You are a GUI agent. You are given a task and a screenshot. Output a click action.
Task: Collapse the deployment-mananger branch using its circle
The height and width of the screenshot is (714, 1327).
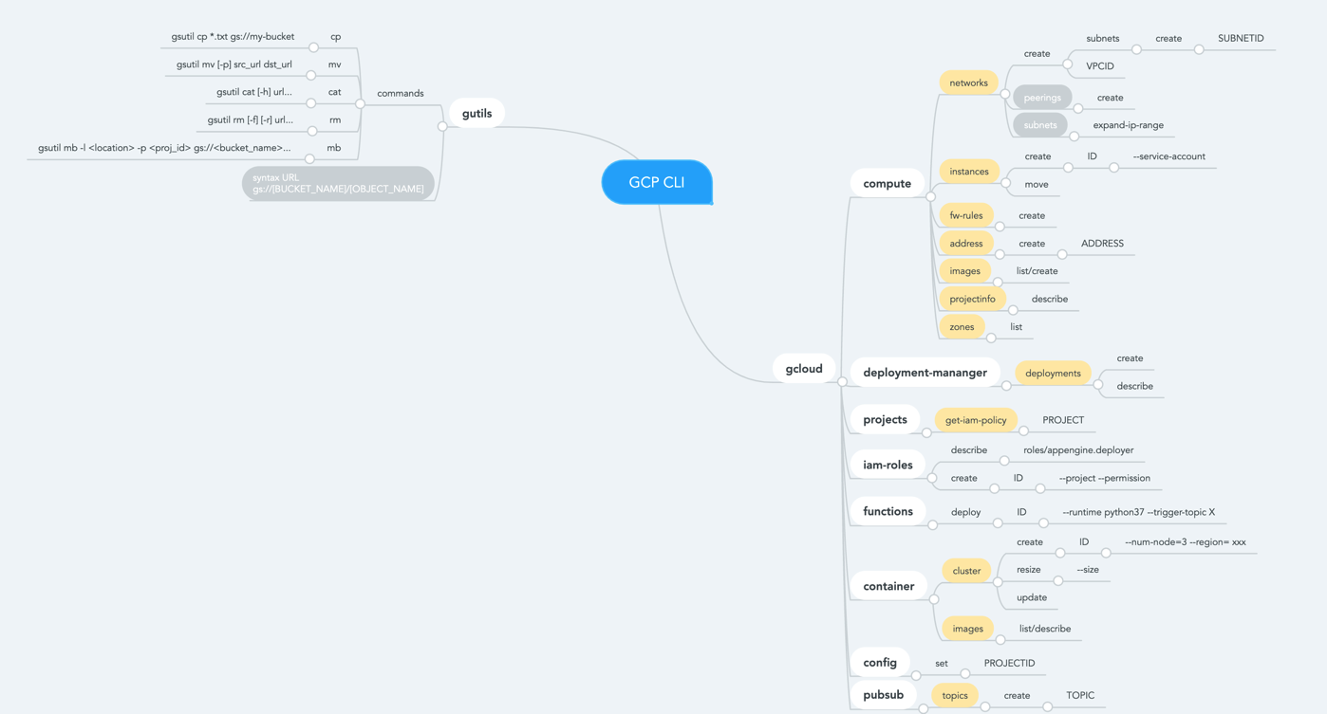1006,385
